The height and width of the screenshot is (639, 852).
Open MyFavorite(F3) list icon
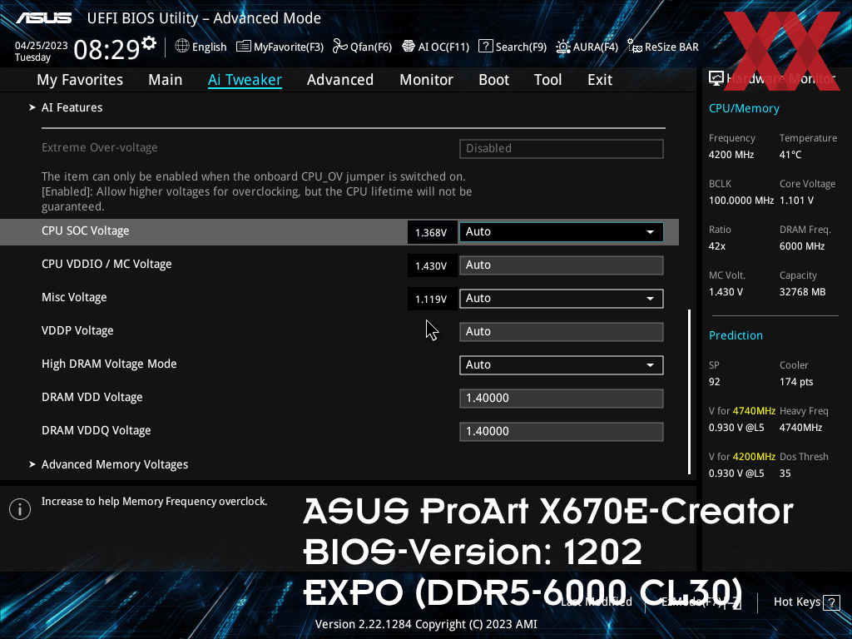click(244, 47)
